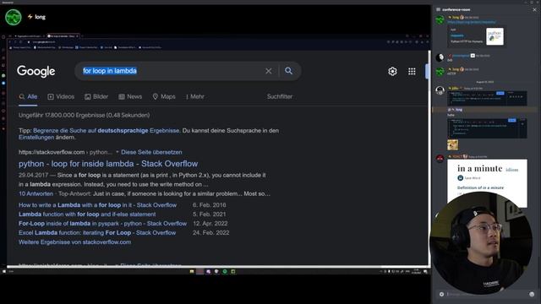Click the conference-room channel title
This screenshot has height=304, width=541.
pos(456,9)
